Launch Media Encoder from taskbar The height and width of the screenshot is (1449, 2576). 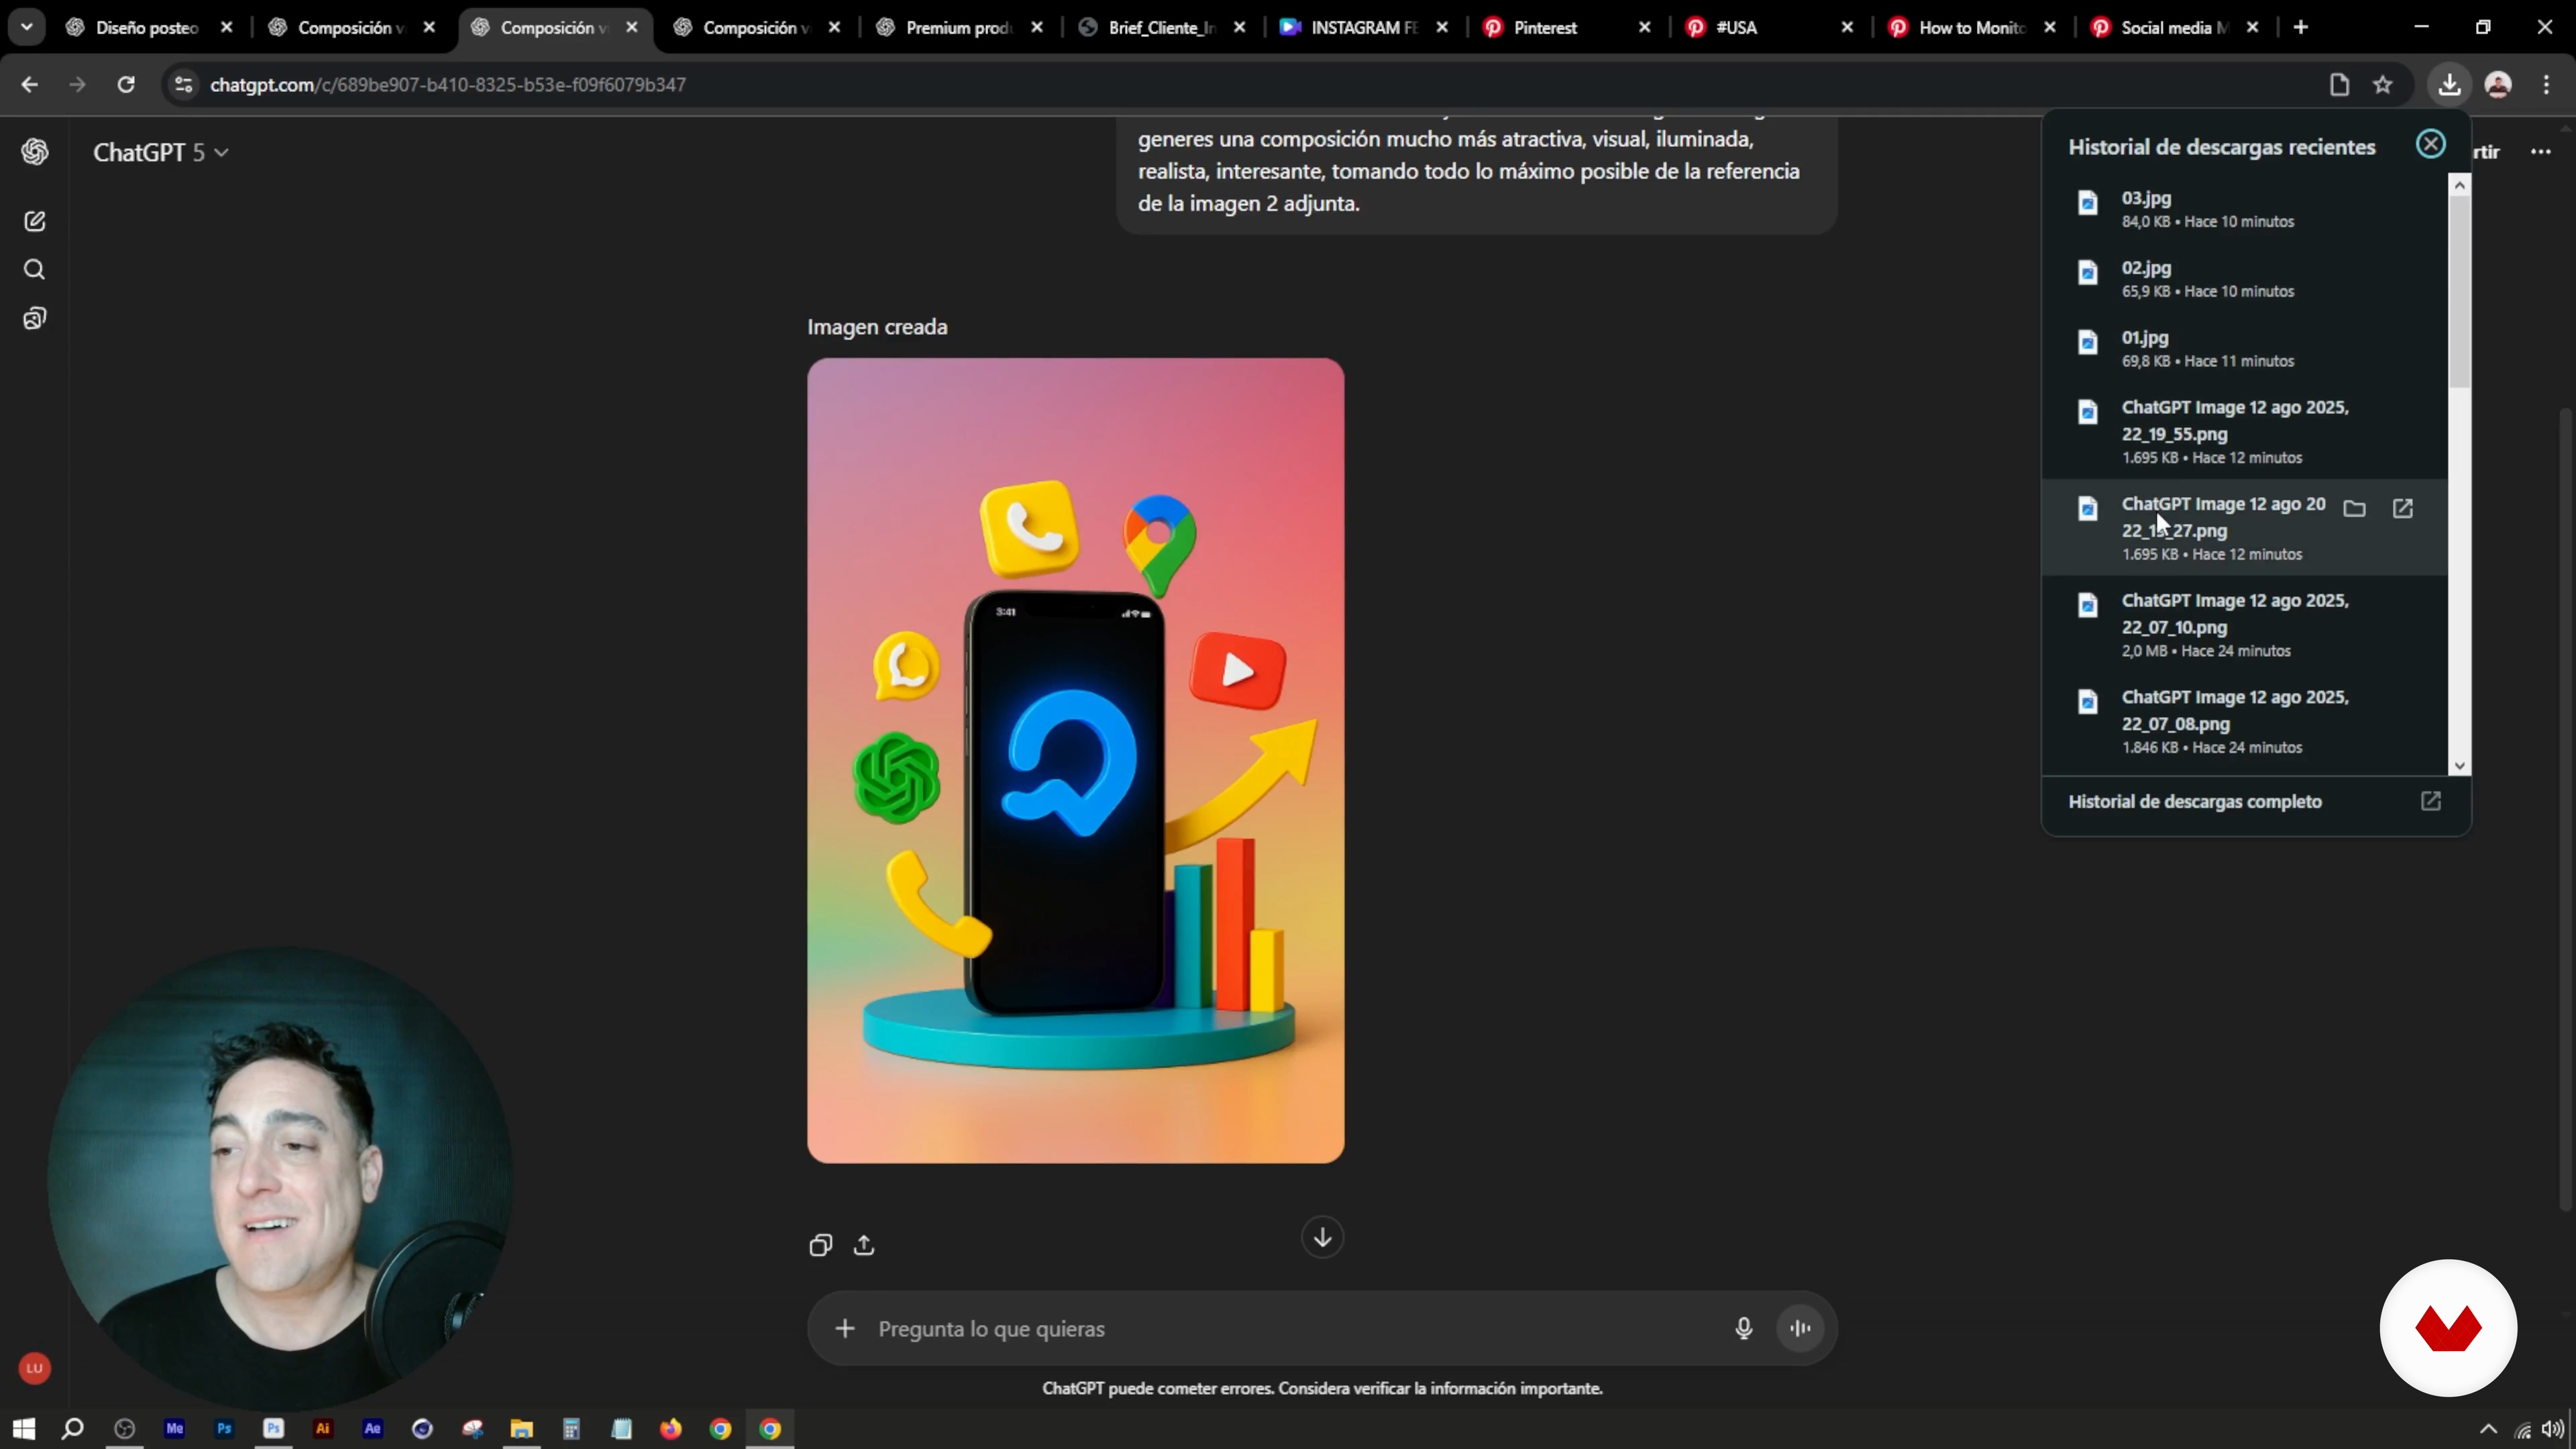(x=174, y=1429)
